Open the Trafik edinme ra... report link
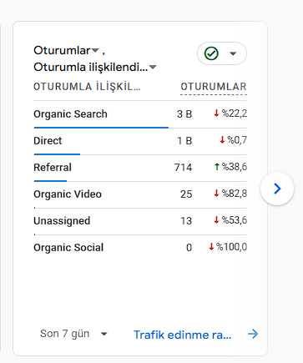The width and height of the screenshot is (303, 363). [x=183, y=335]
